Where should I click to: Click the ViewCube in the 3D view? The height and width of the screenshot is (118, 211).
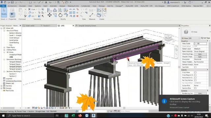(168, 37)
